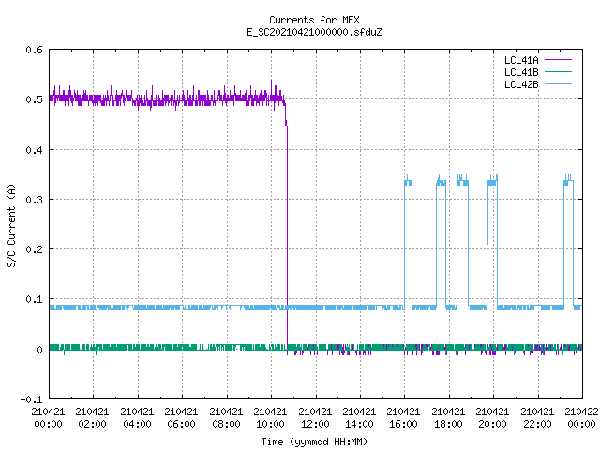
Task: Click the 12:00 x-axis tick label
Action: pos(315,424)
